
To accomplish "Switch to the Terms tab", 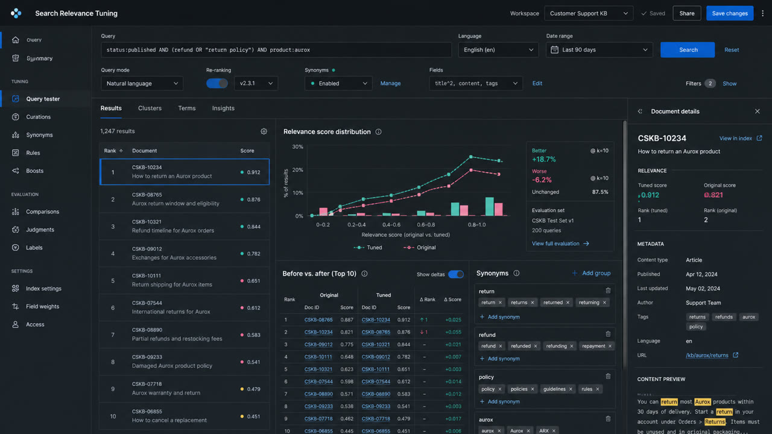I will tap(187, 108).
